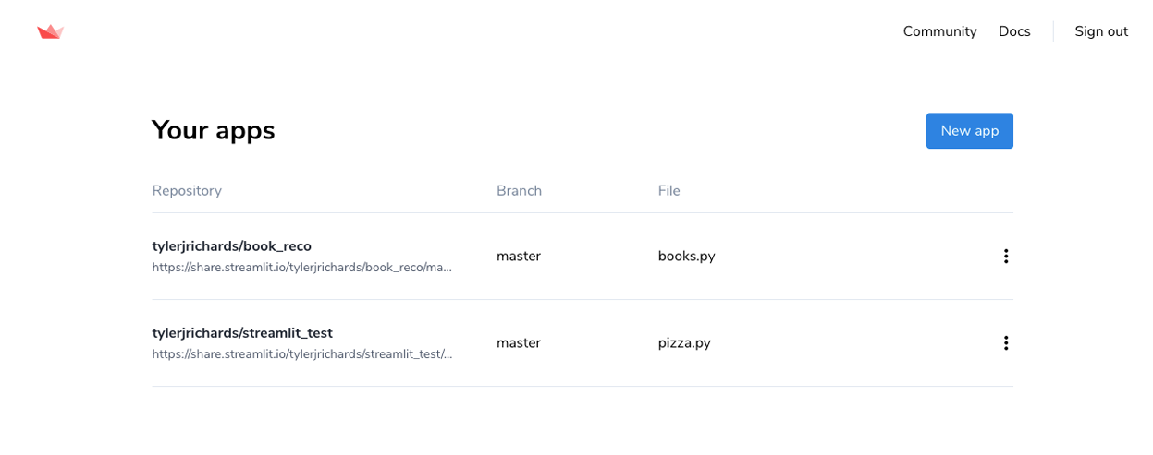Image resolution: width=1153 pixels, height=455 pixels.
Task: Click the Streamlit logo icon
Action: [x=50, y=32]
